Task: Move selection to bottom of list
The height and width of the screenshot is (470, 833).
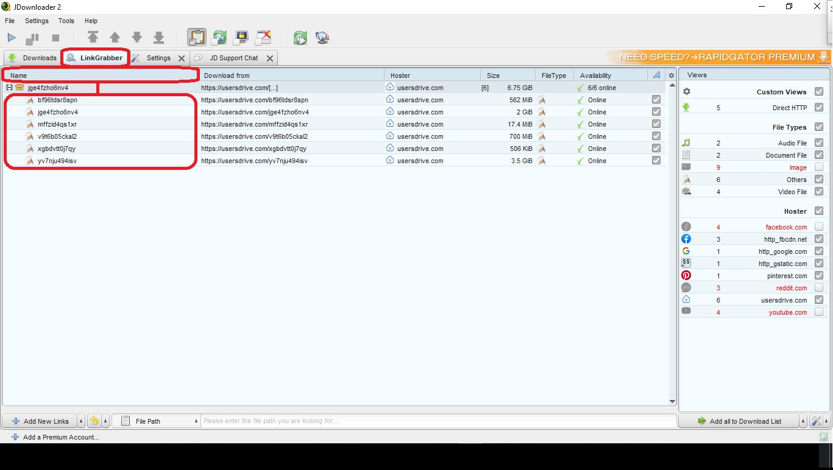Action: tap(159, 38)
